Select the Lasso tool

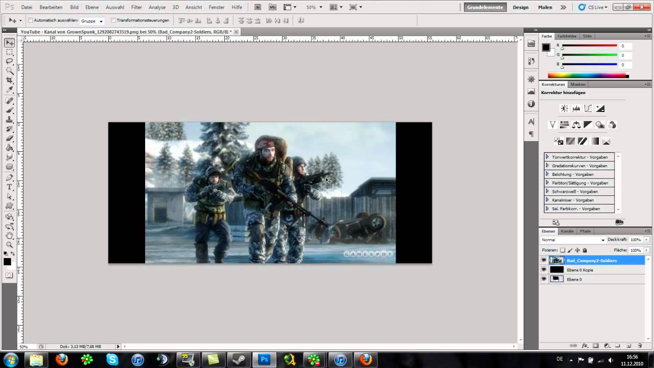tap(9, 61)
